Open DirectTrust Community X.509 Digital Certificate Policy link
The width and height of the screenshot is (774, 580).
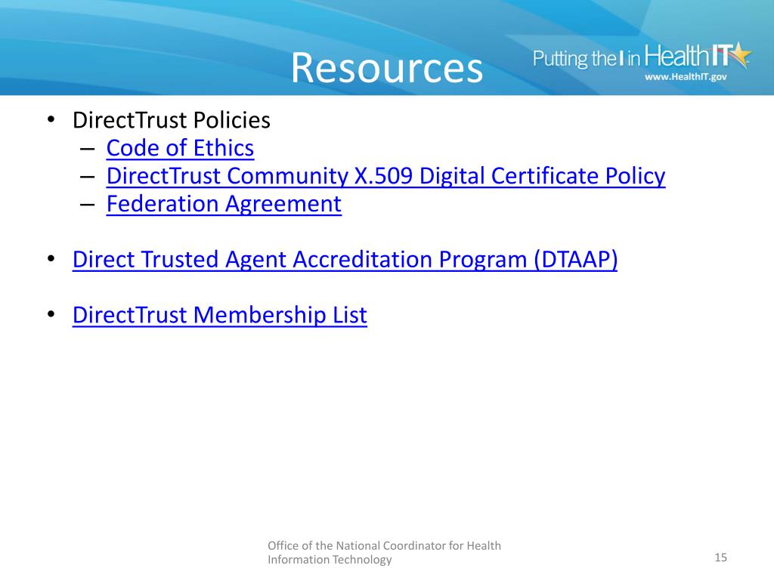click(385, 176)
